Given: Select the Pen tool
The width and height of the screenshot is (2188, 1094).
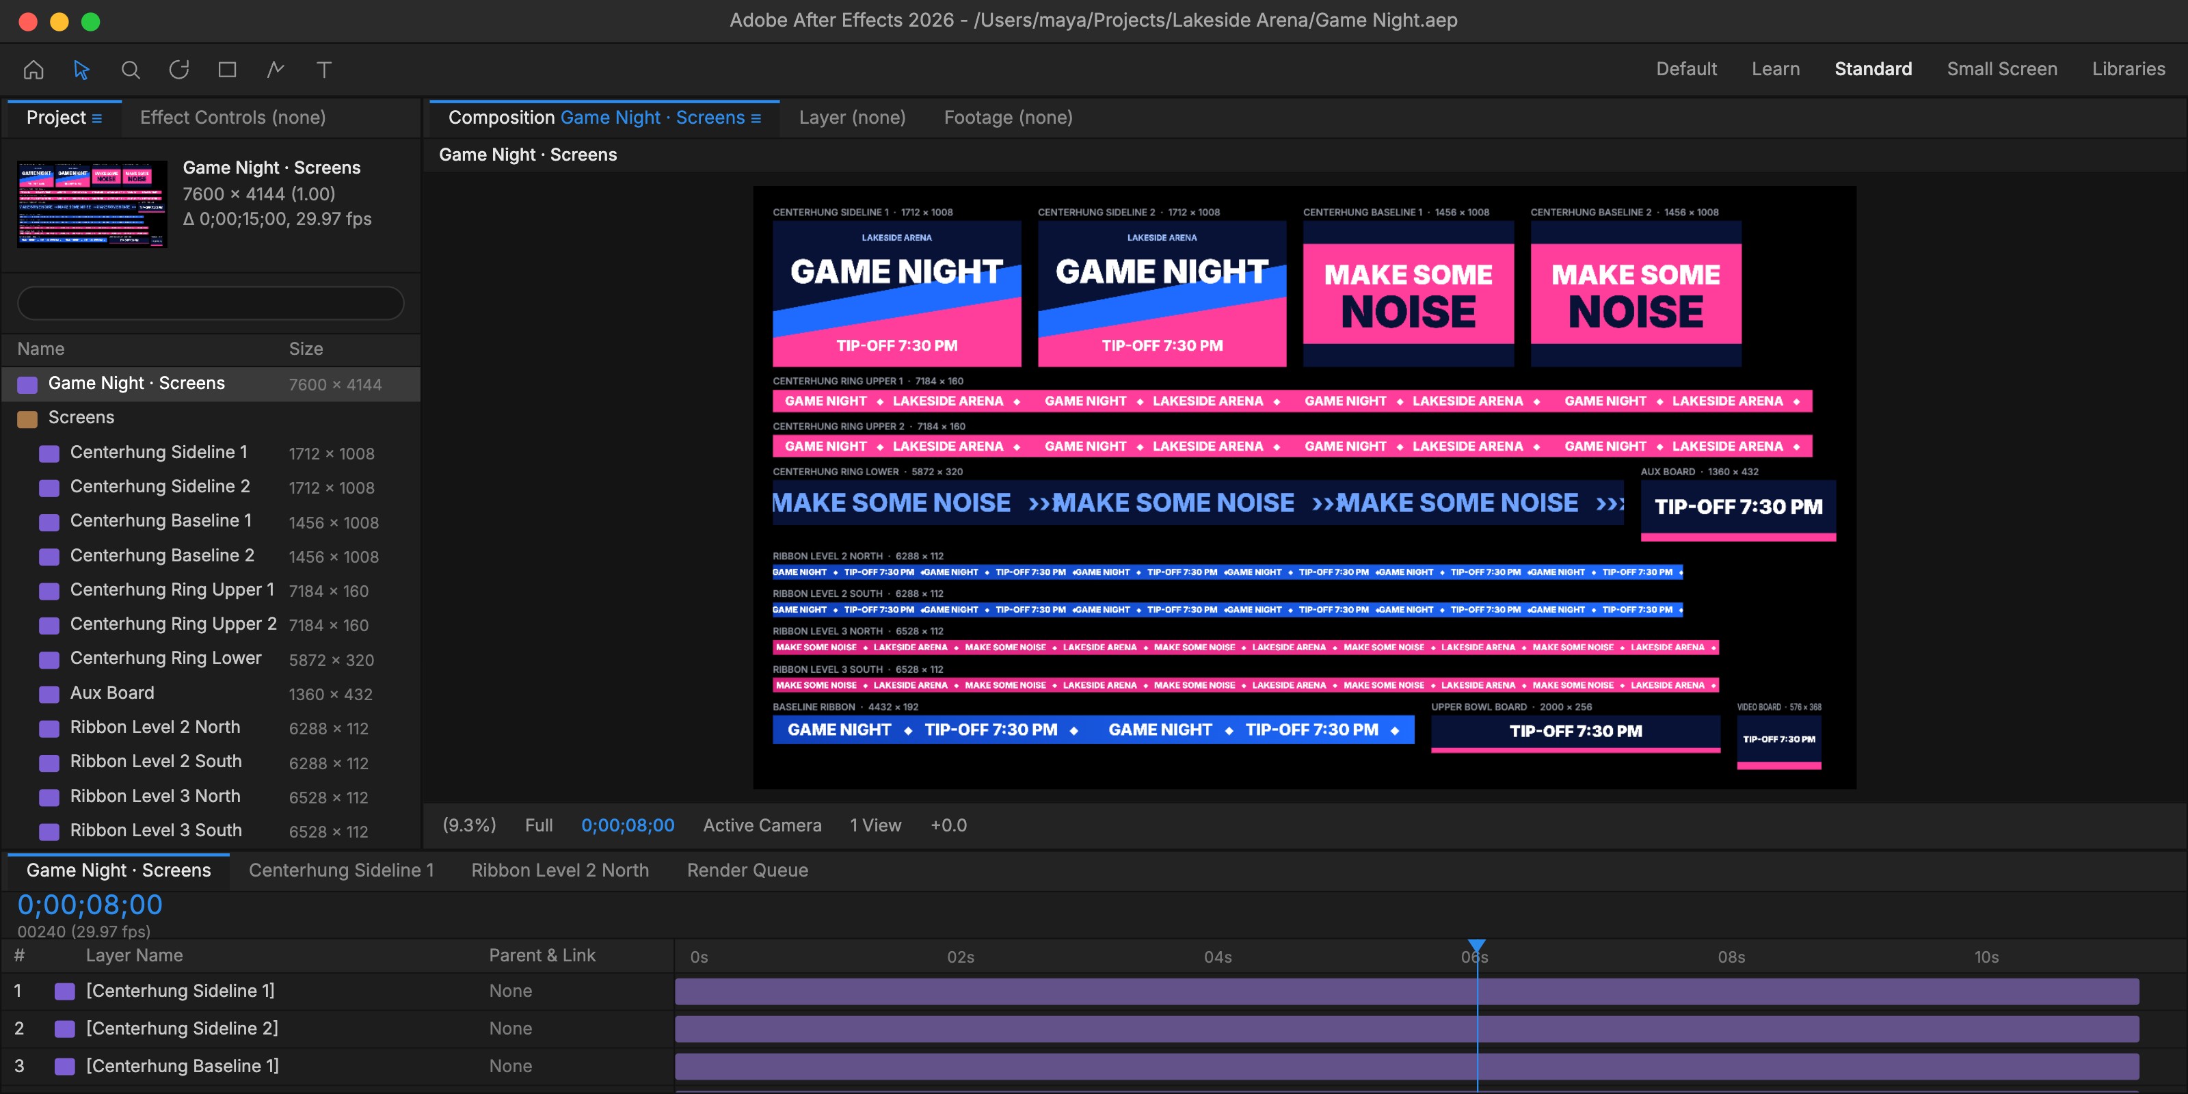Looking at the screenshot, I should pos(275,70).
